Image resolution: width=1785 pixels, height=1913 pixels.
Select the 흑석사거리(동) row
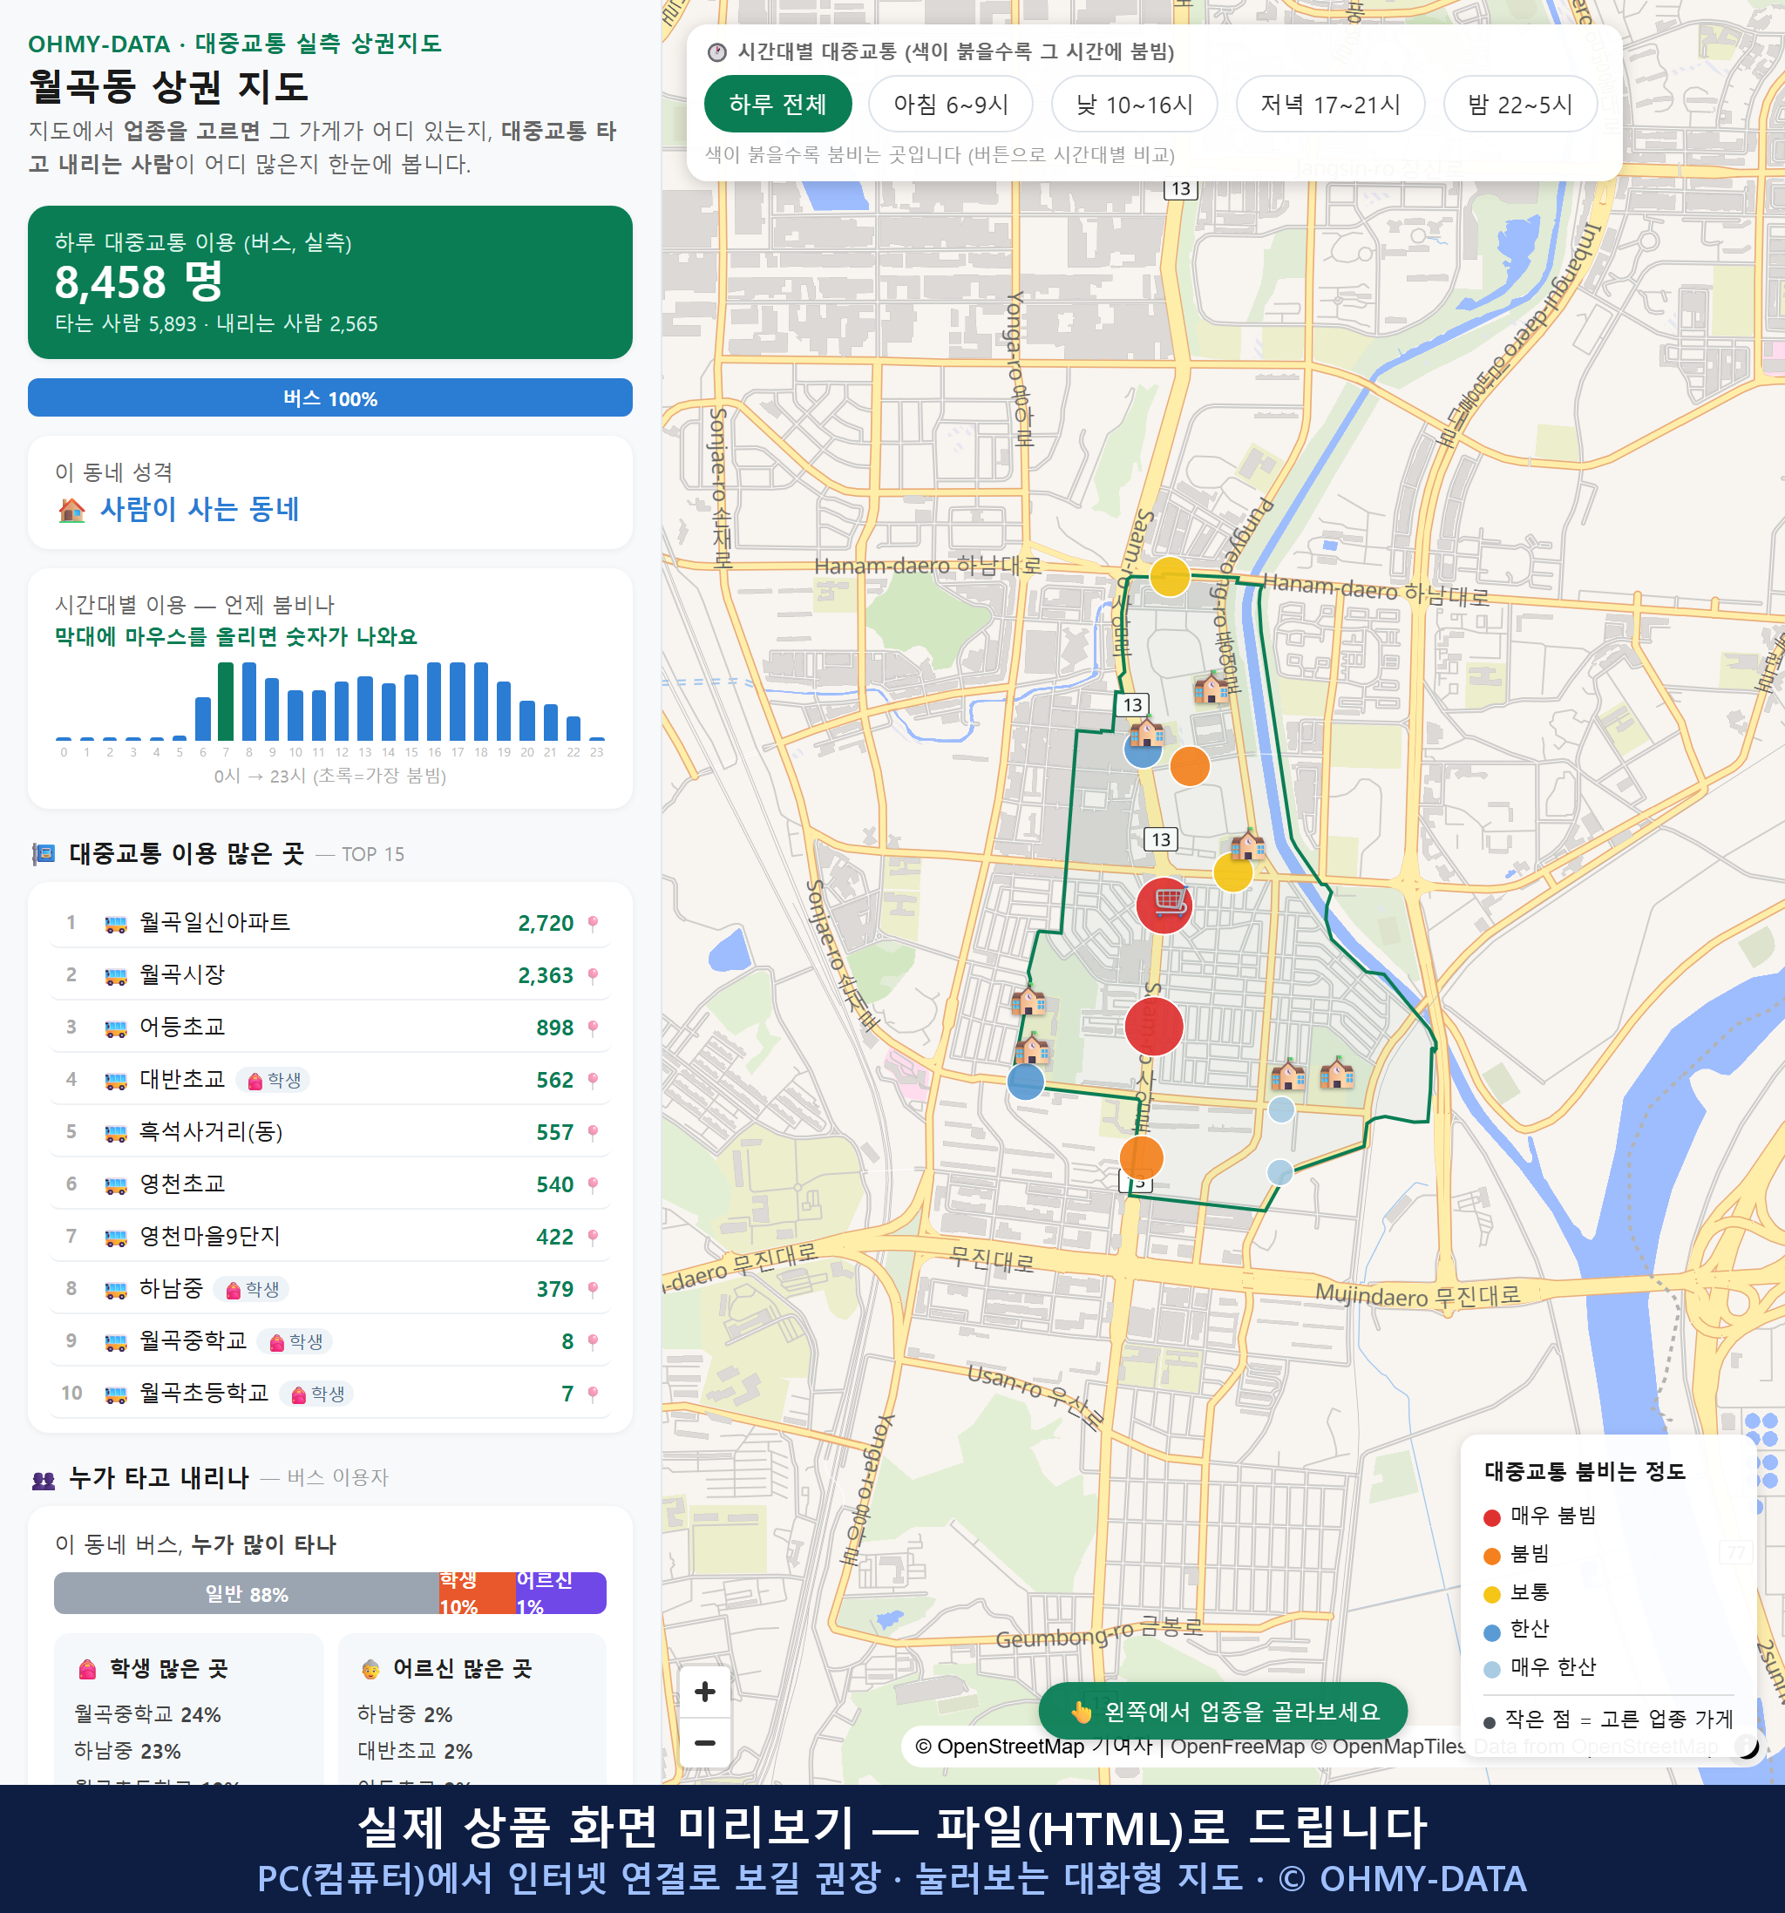click(330, 1131)
